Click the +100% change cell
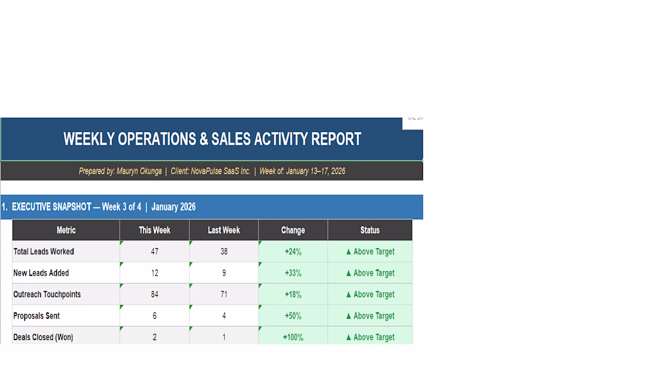 pyautogui.click(x=293, y=337)
